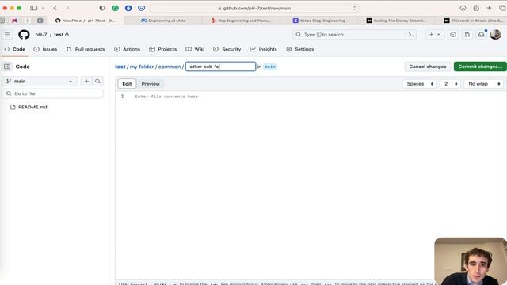Open repository Settings tab

tap(300, 49)
